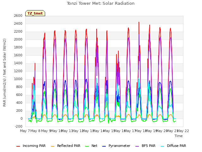Click the Pyranometer legend label
Image resolution: width=202 pixels, height=152 pixels.
tap(119, 146)
